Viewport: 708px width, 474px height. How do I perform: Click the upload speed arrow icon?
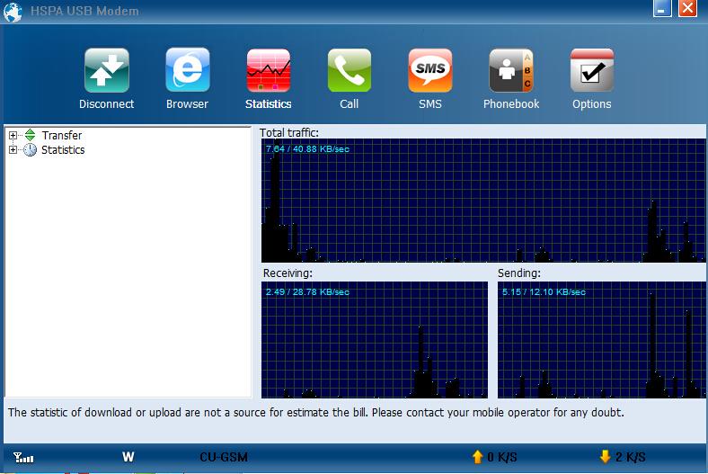click(x=477, y=457)
